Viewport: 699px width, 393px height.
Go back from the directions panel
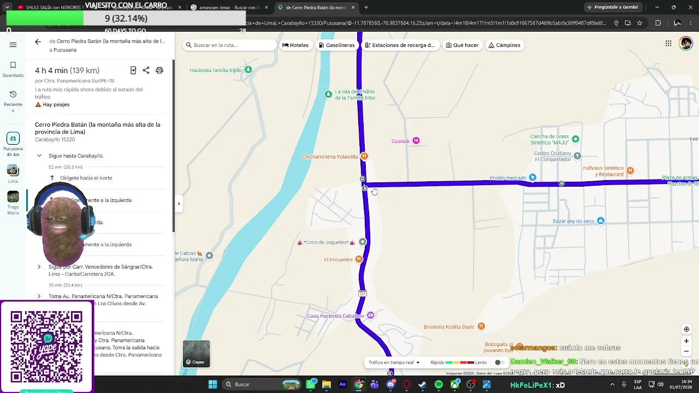click(38, 41)
